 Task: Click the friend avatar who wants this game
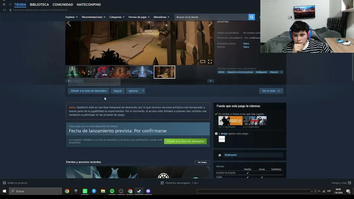[222, 139]
